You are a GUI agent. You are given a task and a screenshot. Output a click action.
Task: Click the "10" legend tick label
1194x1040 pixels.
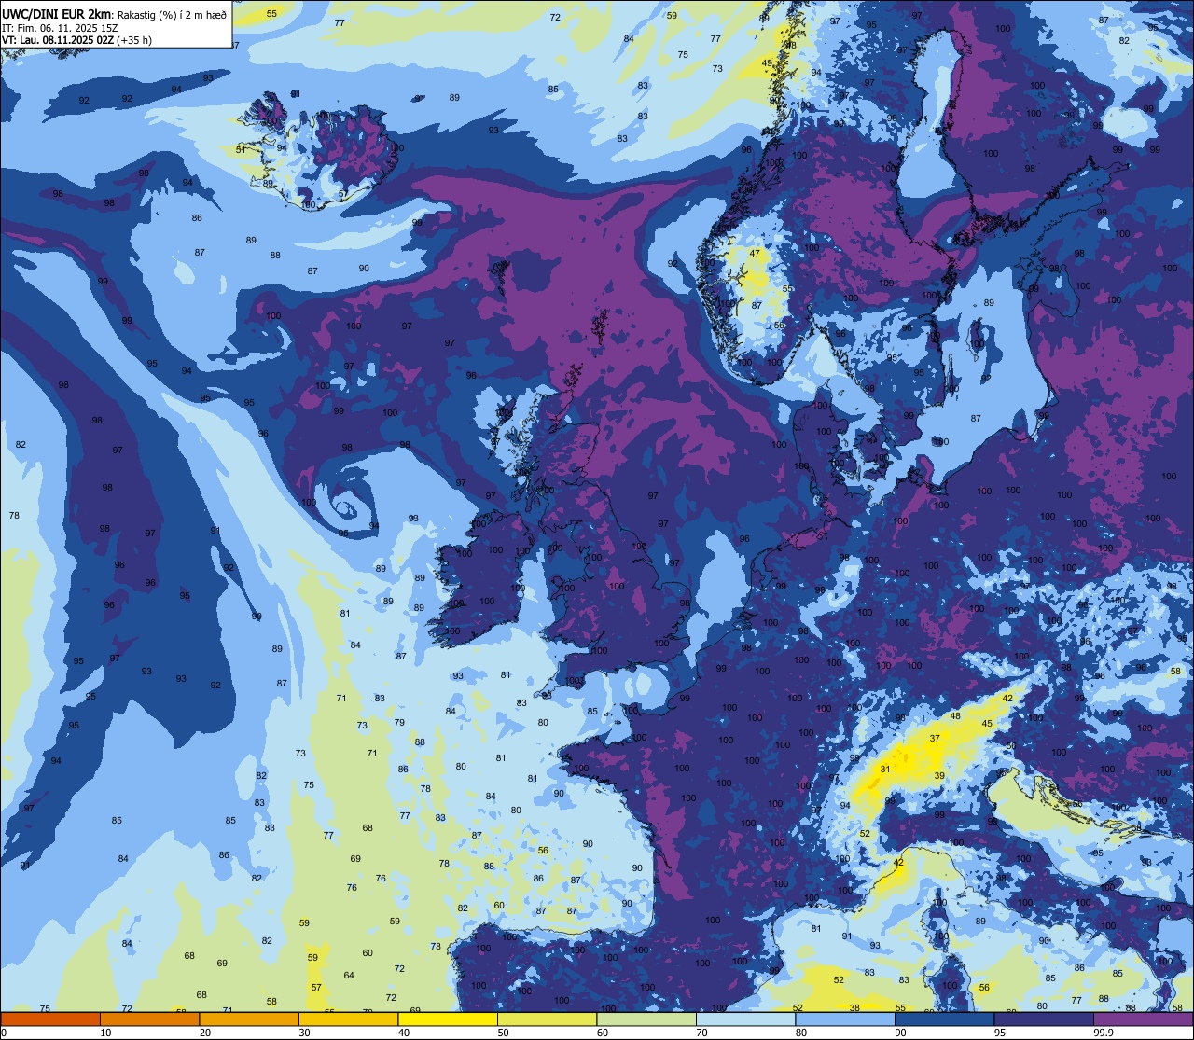click(105, 1033)
